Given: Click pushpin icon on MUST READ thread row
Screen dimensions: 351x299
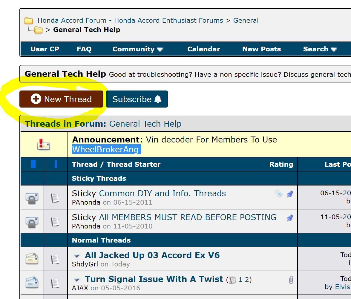Looking at the screenshot, I should tap(290, 218).
